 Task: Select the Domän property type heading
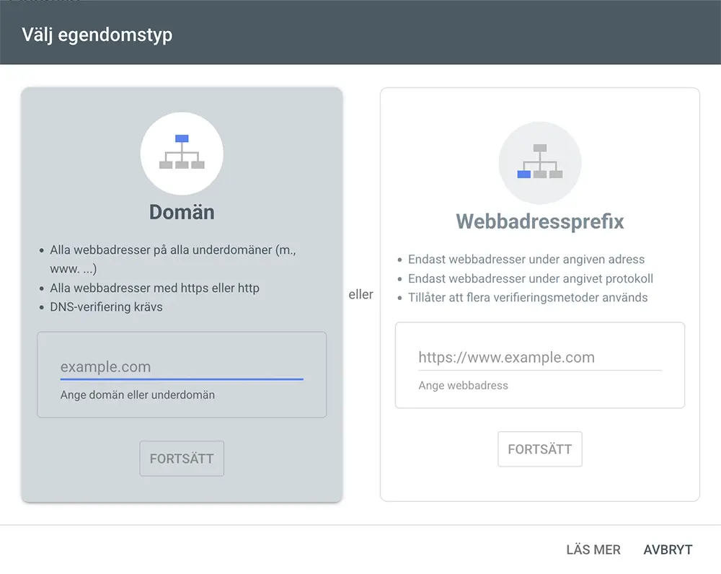click(182, 212)
